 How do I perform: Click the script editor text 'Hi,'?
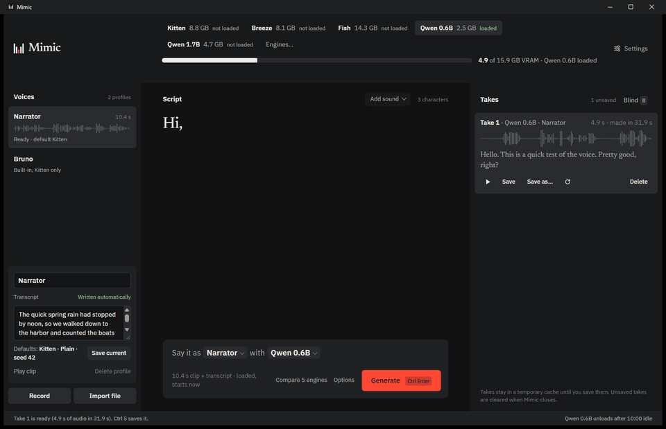[173, 123]
